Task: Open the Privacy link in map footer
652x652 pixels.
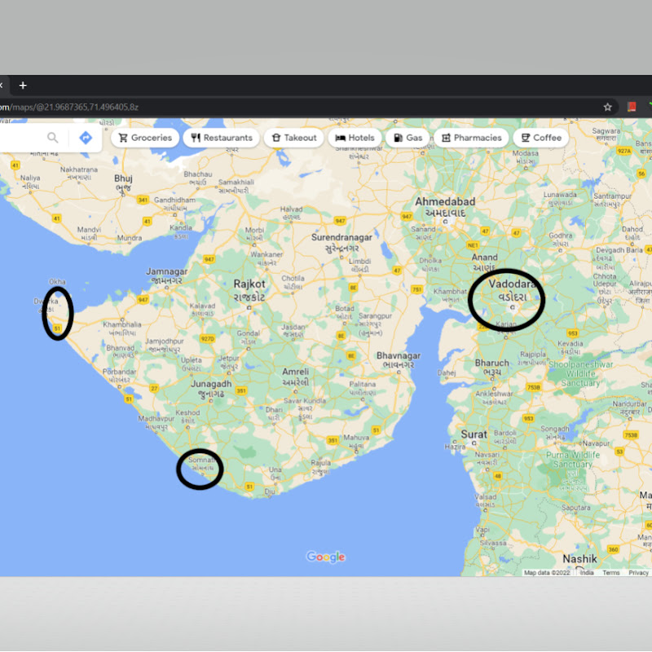Action: [x=638, y=573]
